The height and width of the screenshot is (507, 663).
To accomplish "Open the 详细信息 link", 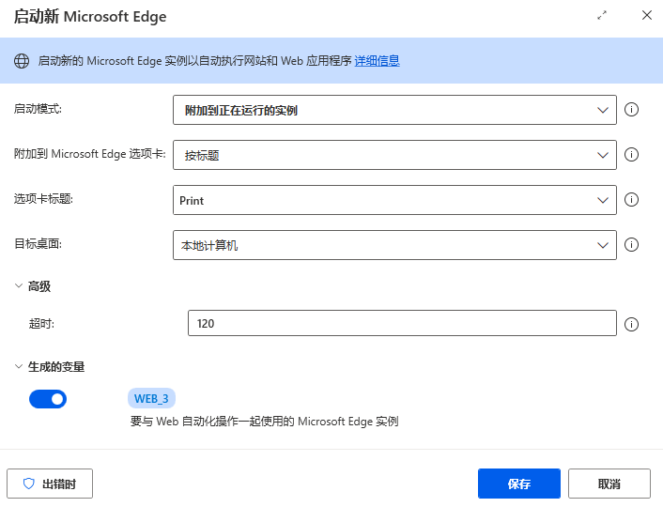I will [377, 61].
